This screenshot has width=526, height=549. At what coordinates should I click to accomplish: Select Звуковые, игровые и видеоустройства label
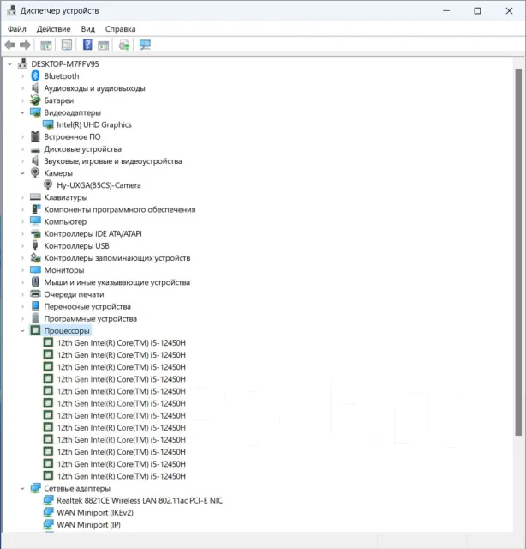click(113, 161)
